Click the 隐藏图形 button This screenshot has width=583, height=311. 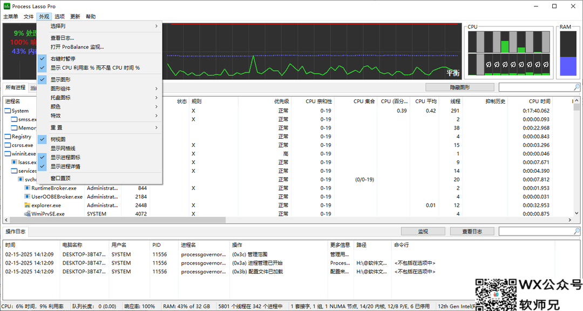click(x=459, y=87)
